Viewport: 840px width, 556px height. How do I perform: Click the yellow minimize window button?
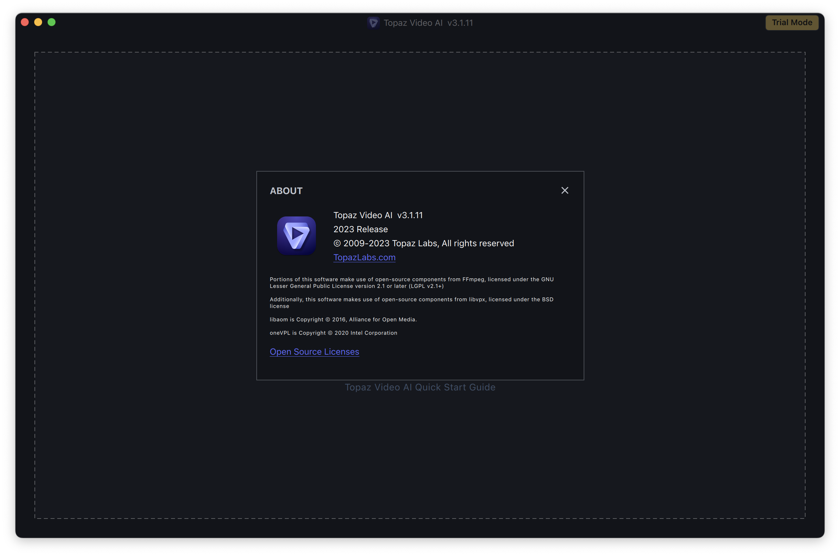(x=38, y=22)
